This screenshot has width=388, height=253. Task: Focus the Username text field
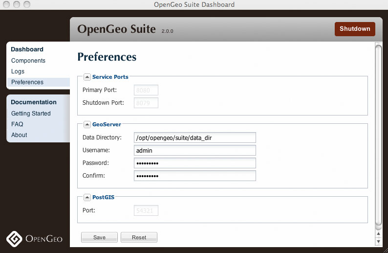pyautogui.click(x=195, y=151)
